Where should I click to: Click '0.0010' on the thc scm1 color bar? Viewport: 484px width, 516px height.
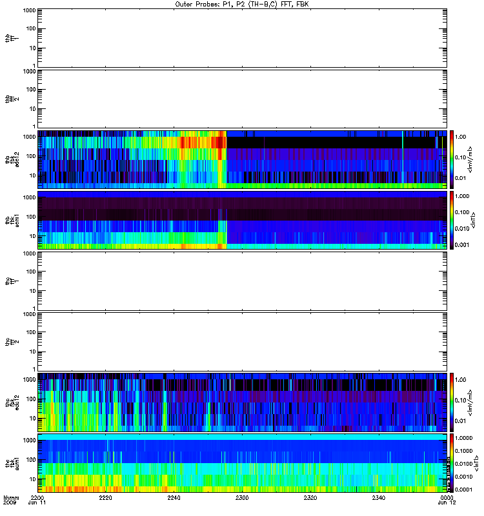pyautogui.click(x=463, y=477)
